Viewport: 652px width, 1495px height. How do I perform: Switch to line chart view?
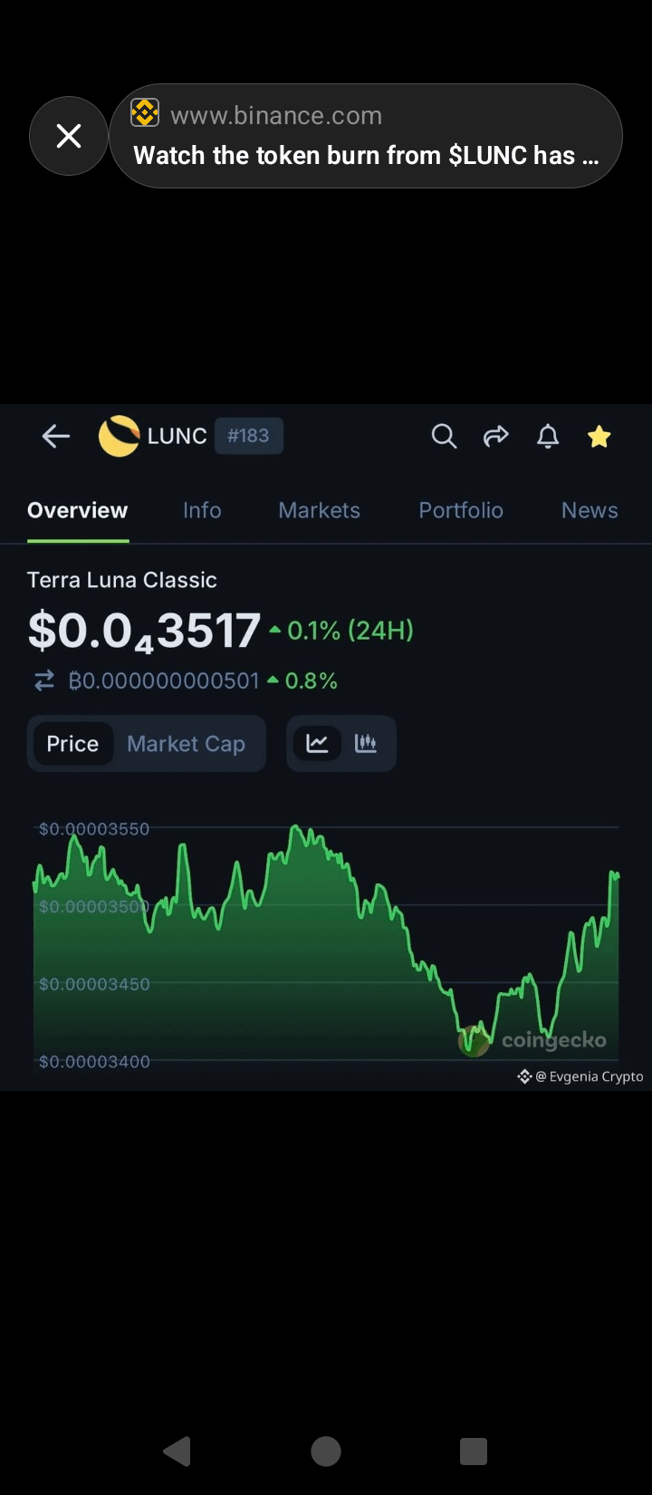[x=317, y=744]
